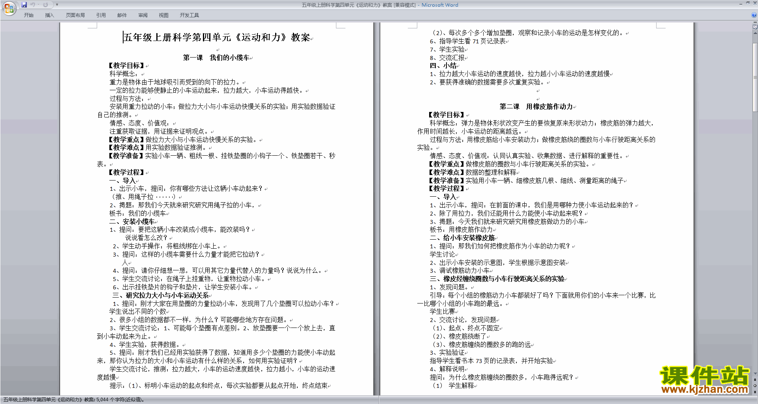The width and height of the screenshot is (758, 404).
Task: Click line (2)、橡皮筋绕断了
Action: (460, 336)
